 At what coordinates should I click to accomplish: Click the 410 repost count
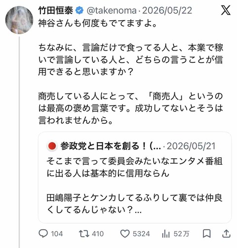(98, 234)
